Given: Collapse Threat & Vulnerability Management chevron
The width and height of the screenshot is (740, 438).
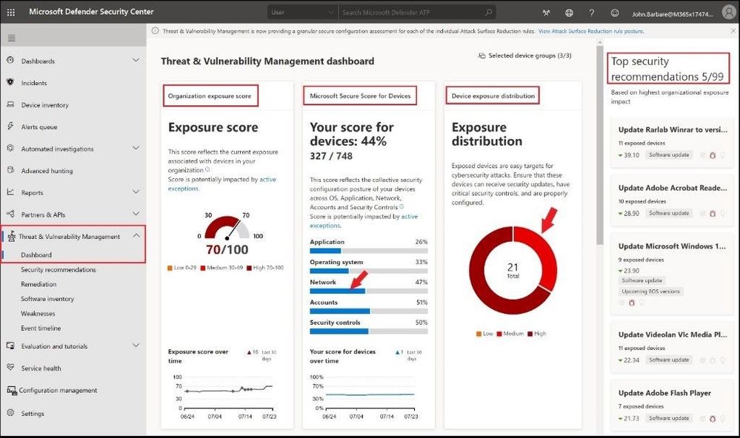Looking at the screenshot, I should click(136, 236).
